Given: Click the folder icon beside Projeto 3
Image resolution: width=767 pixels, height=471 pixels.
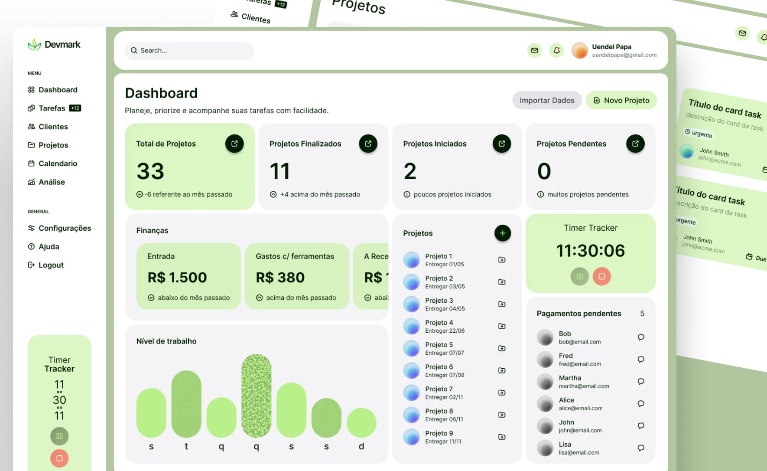Looking at the screenshot, I should click(x=502, y=304).
